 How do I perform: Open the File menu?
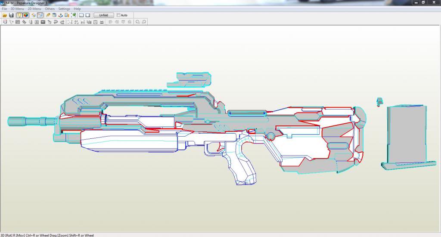click(x=4, y=9)
